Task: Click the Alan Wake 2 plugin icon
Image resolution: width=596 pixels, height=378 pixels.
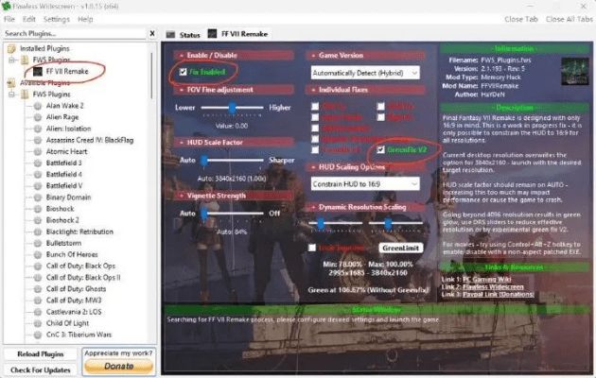Action: click(x=37, y=106)
